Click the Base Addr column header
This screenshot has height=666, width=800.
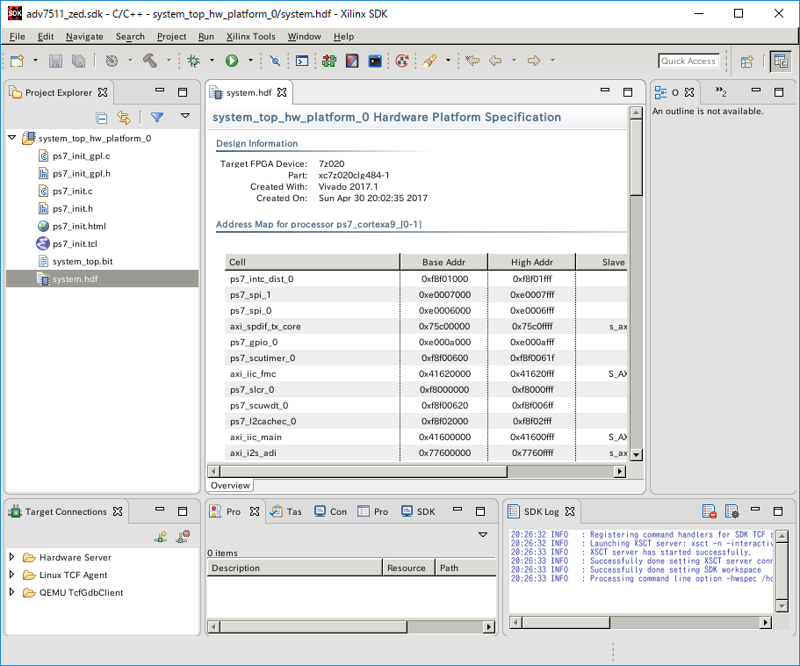pos(443,262)
